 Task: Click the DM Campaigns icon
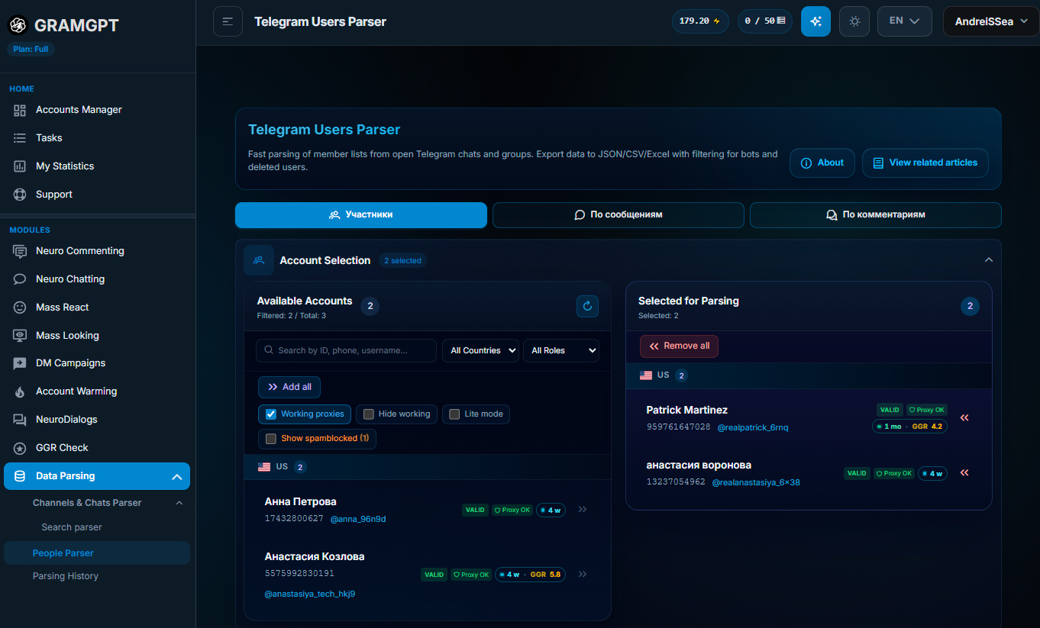(20, 364)
